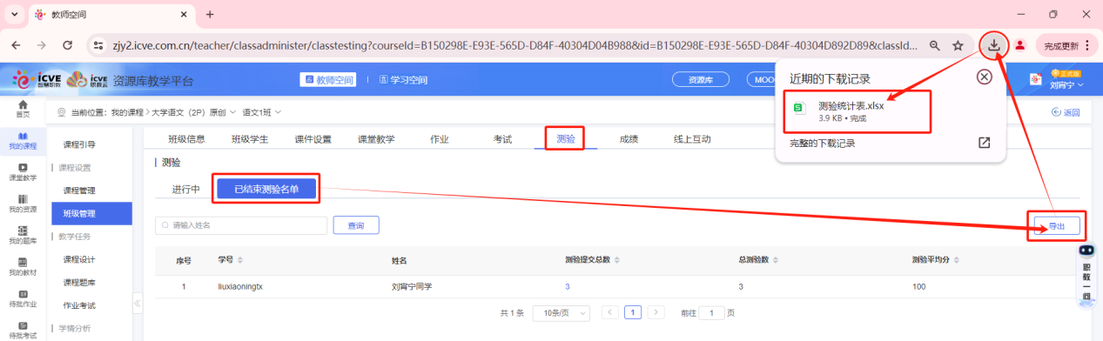Open 首页 home icon in sidebar

tap(23, 109)
